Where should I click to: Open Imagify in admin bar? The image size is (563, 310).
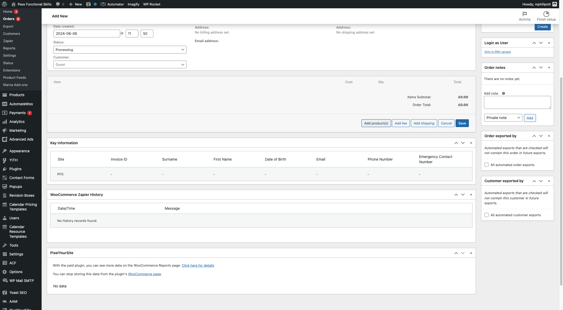(x=133, y=4)
